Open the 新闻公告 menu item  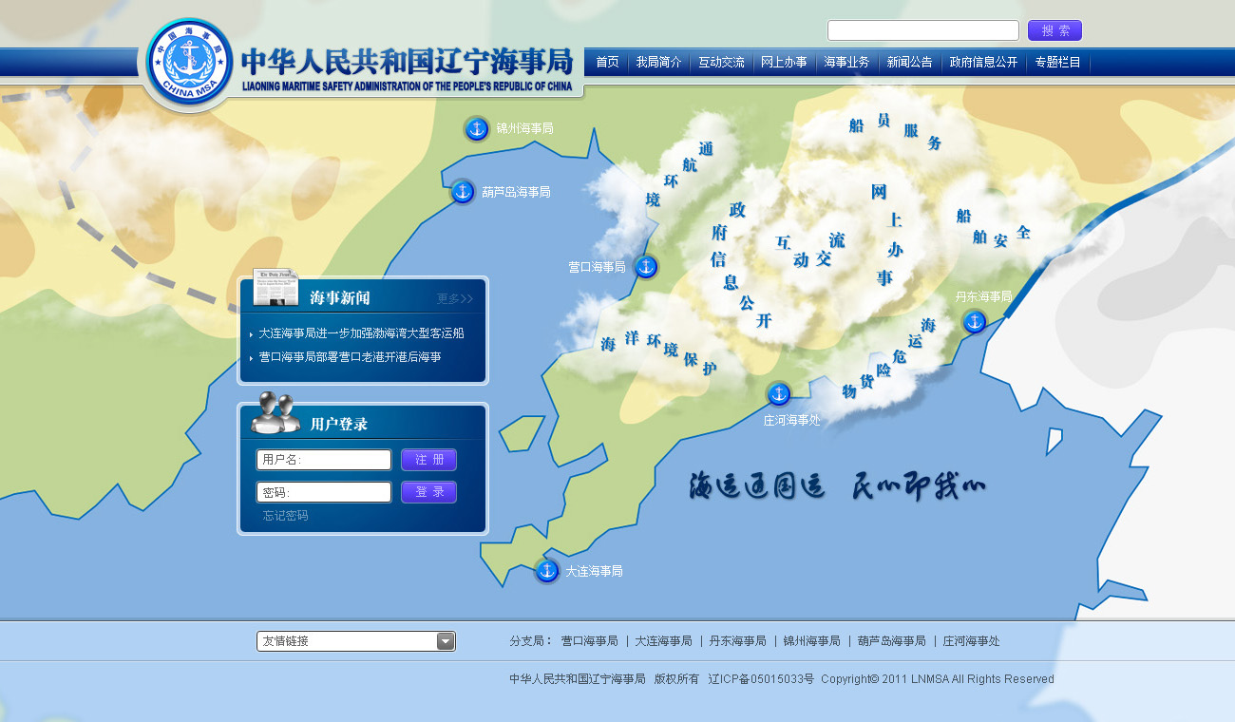(909, 63)
